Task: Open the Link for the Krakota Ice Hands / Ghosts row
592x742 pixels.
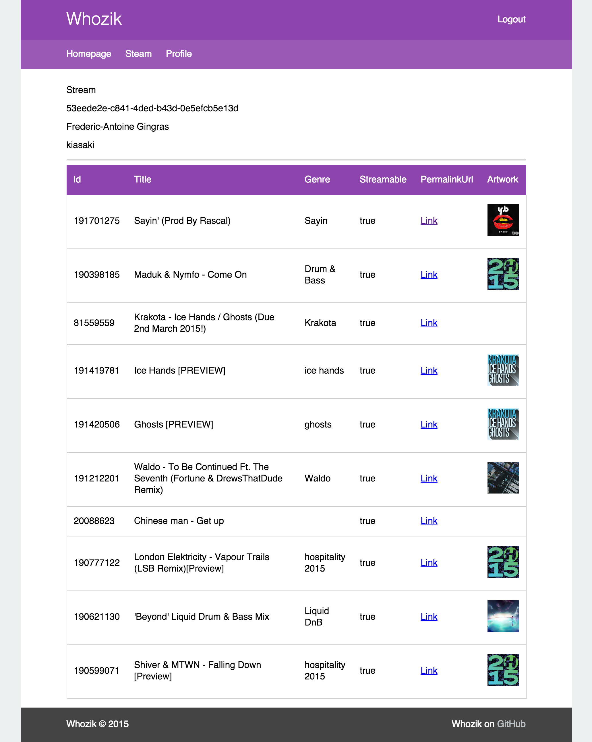Action: click(428, 323)
